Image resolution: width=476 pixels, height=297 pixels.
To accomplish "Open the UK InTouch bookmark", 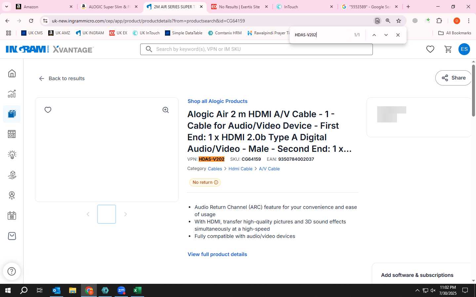I will (x=146, y=33).
